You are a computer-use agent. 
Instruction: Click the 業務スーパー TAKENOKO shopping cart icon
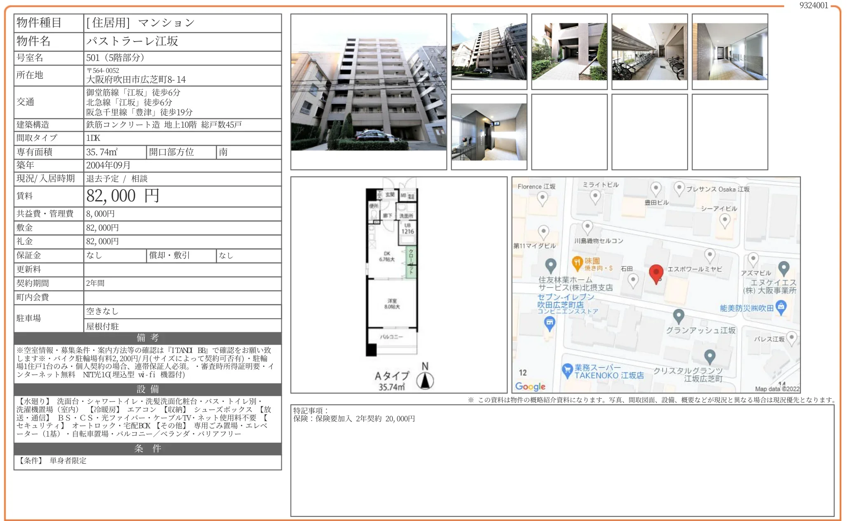[567, 369]
